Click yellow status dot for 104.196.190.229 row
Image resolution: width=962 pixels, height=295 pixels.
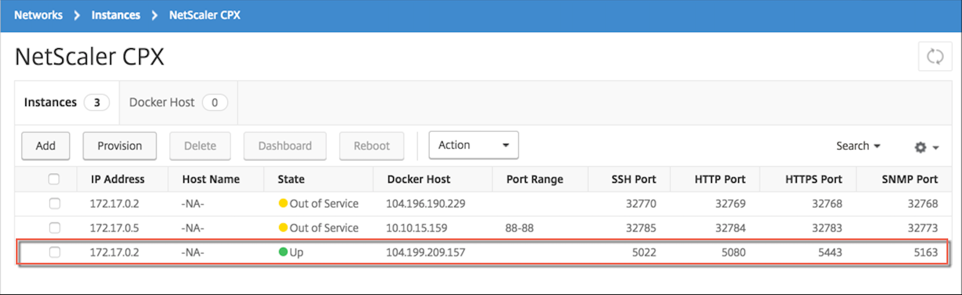283,203
